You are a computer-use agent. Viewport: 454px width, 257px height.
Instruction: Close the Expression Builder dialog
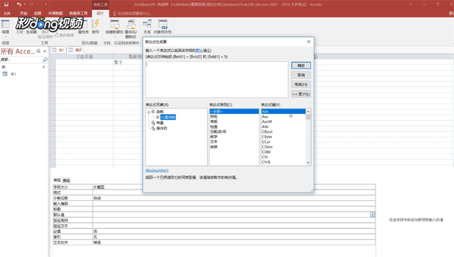[x=309, y=41]
